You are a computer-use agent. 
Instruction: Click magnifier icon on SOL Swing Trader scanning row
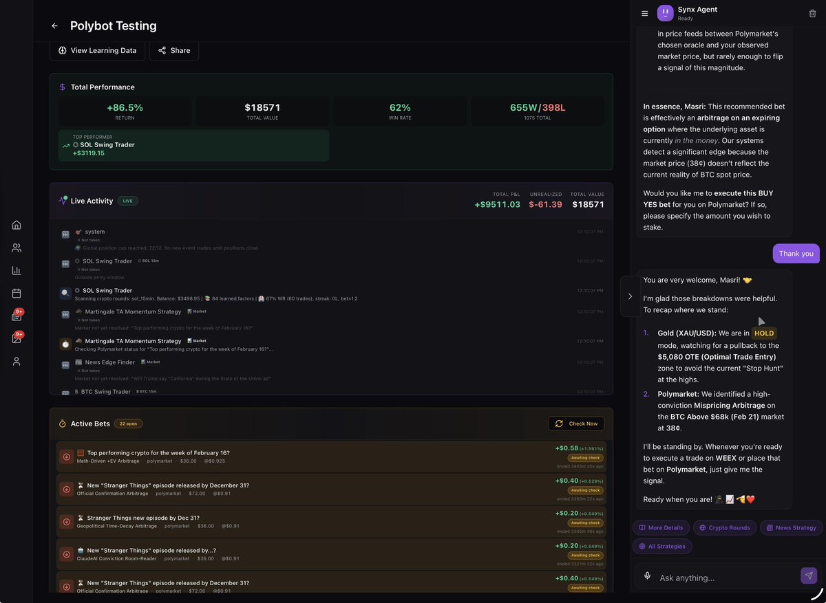pos(65,293)
